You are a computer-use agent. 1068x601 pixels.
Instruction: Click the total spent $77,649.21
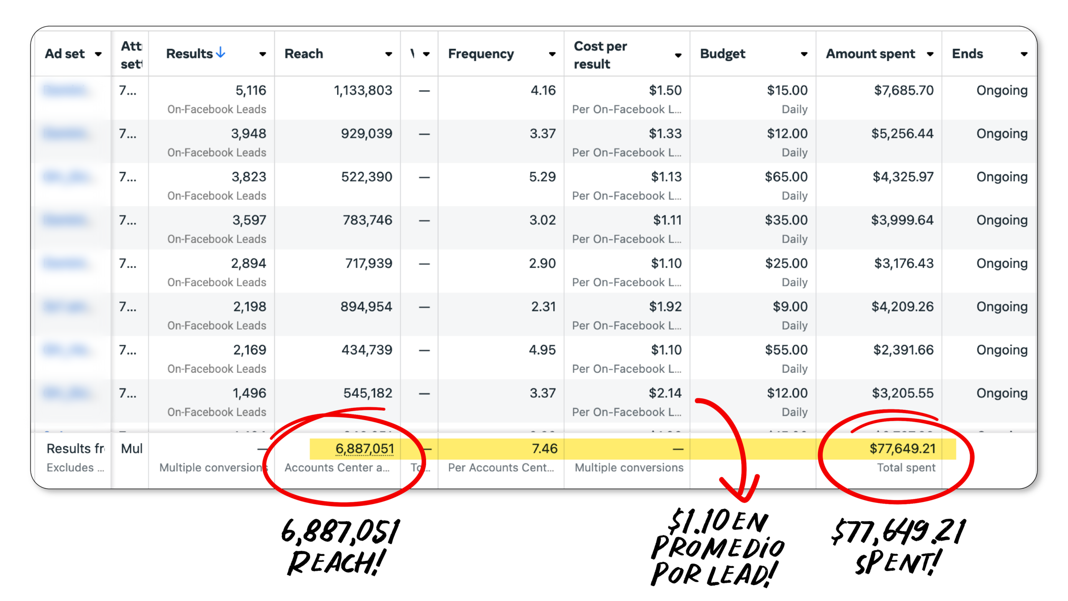(902, 449)
